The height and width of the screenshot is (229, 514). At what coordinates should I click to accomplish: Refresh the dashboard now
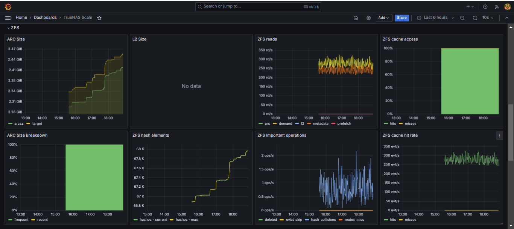(x=475, y=18)
